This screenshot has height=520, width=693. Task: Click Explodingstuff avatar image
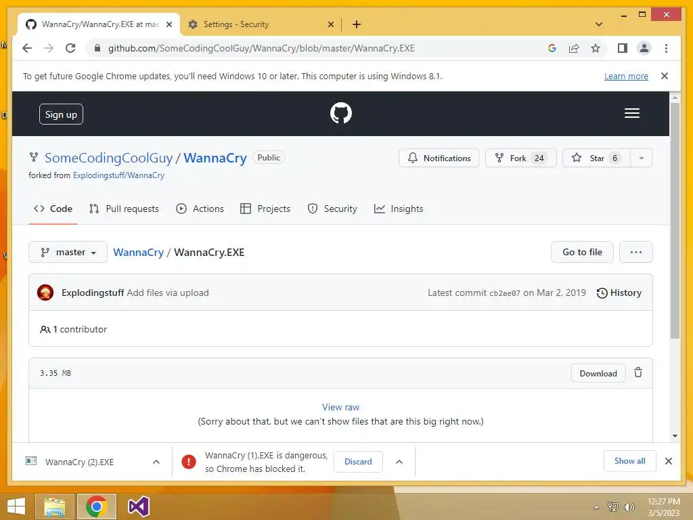tap(45, 292)
